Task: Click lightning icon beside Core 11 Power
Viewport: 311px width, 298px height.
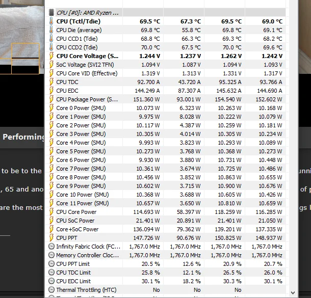Action: point(51,203)
